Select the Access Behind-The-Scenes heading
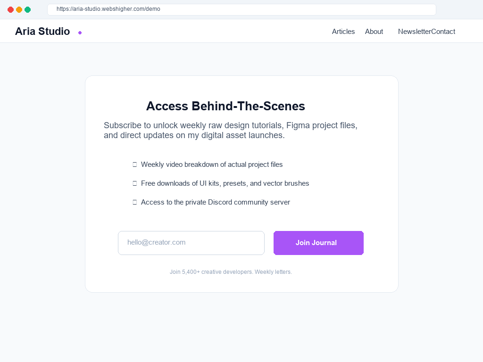The image size is (483, 362). pyautogui.click(x=225, y=106)
